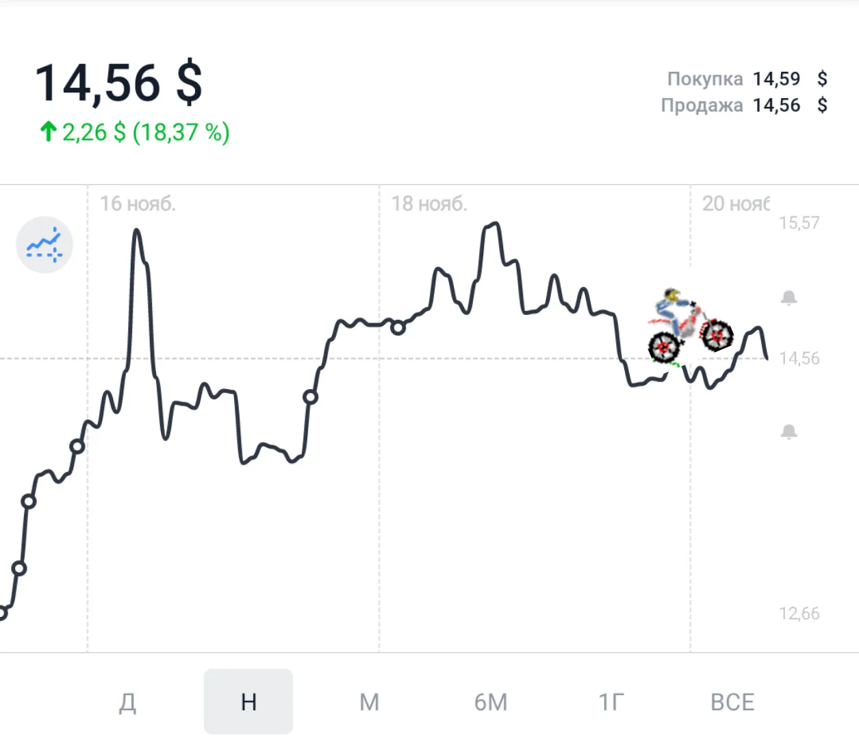The width and height of the screenshot is (859, 739).
Task: Switch to the М month period
Action: coord(370,702)
